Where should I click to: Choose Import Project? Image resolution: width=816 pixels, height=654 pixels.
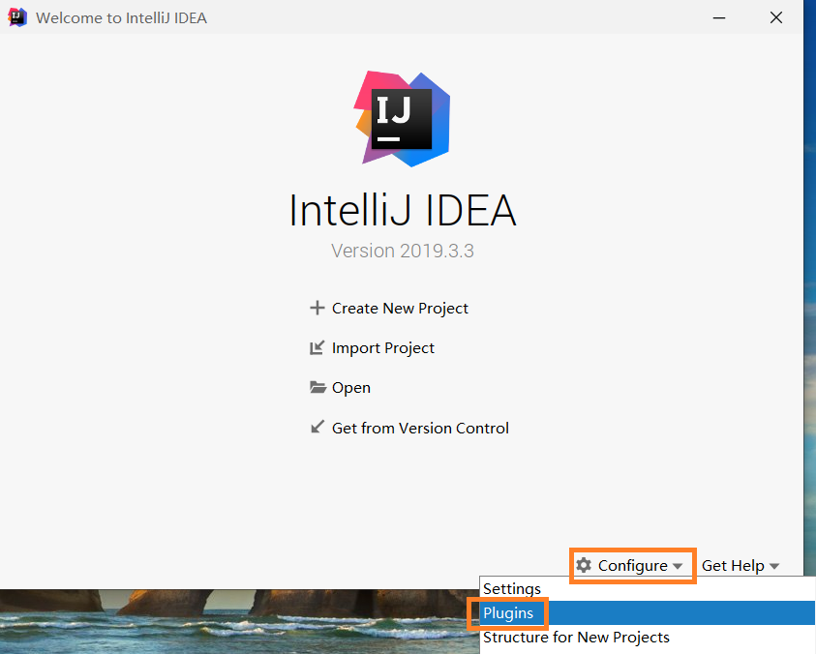pos(372,347)
